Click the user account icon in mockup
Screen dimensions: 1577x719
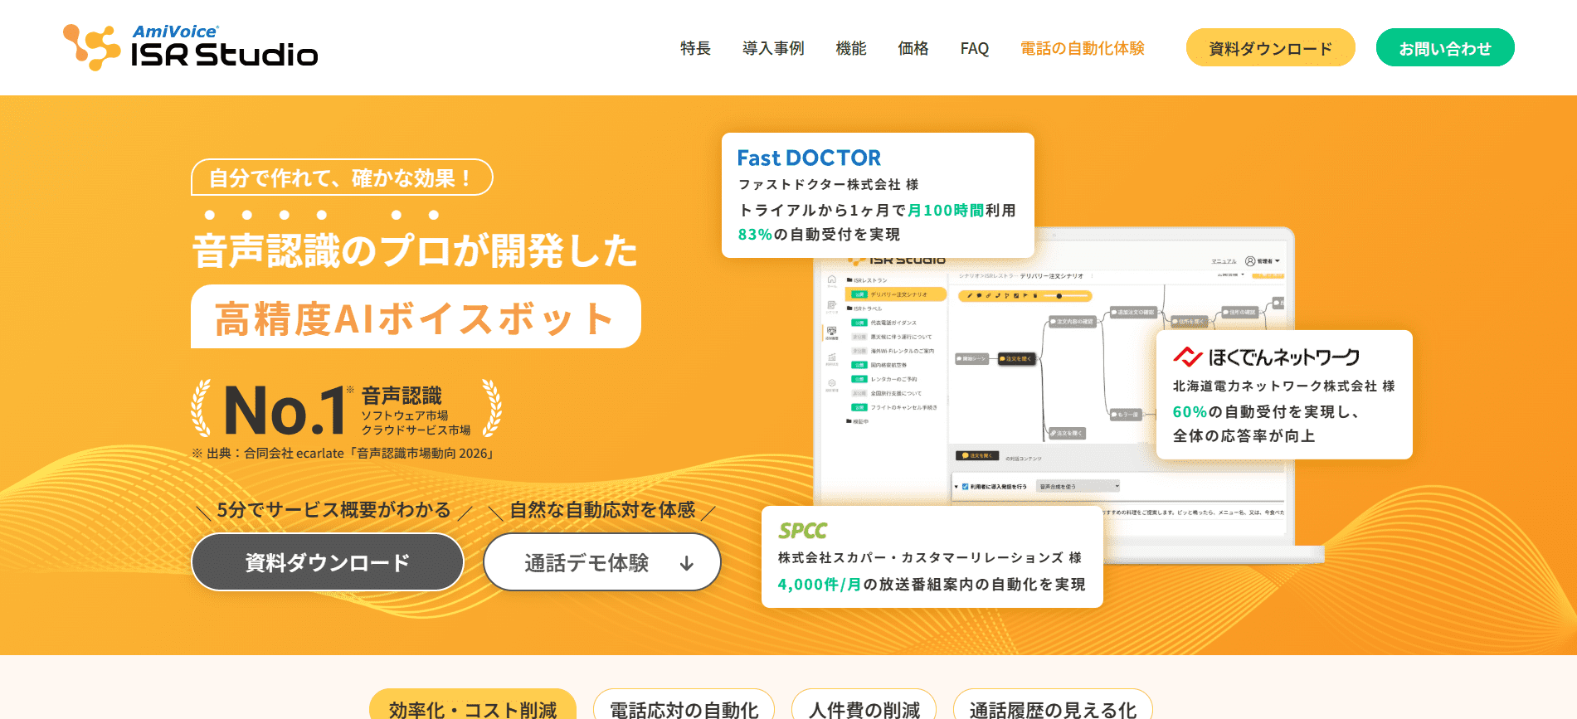coord(1250,261)
